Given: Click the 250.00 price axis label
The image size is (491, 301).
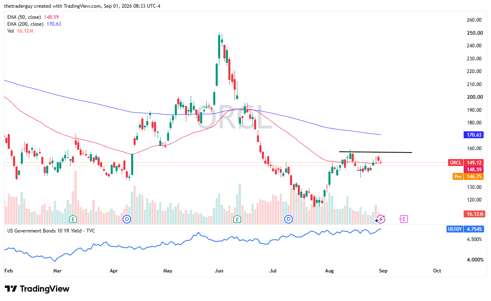Looking at the screenshot, I should click(474, 33).
